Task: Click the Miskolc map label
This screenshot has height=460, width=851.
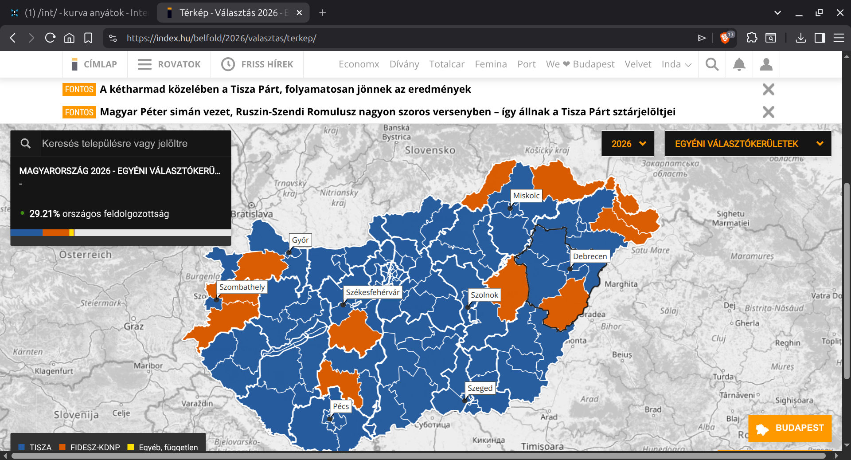Action: pyautogui.click(x=526, y=196)
